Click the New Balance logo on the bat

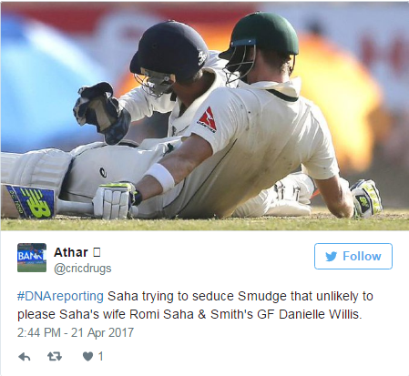[35, 202]
